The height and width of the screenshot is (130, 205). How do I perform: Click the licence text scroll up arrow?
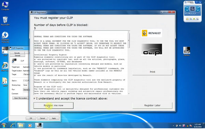coord(129,32)
